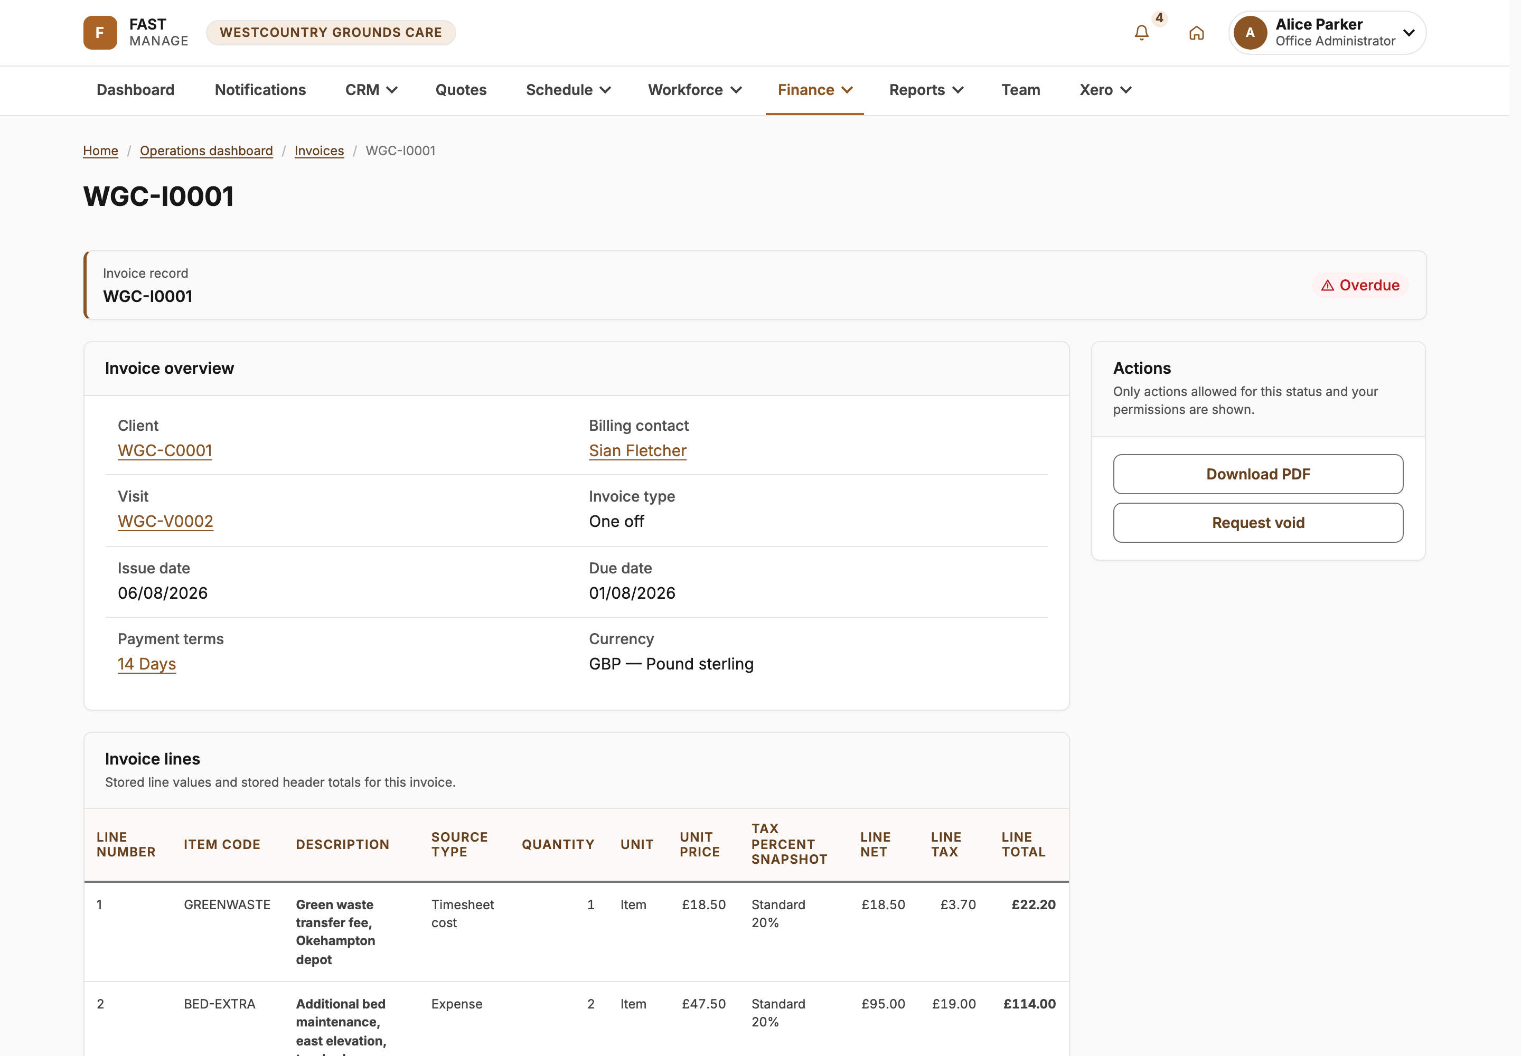Open Operations dashboard breadcrumb link
The height and width of the screenshot is (1056, 1521).
[x=206, y=151]
